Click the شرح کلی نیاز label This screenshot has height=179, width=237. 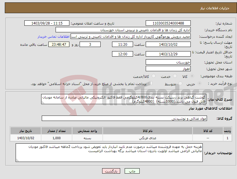220,99
